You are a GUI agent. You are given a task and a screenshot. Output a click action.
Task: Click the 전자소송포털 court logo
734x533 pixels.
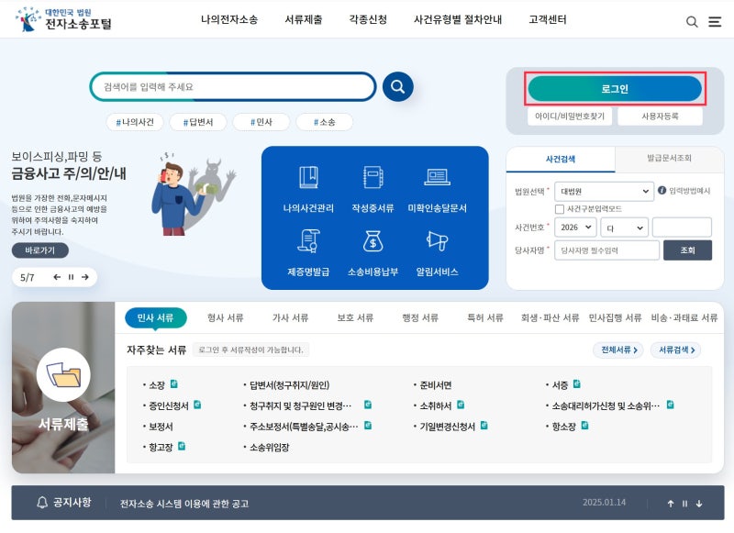click(63, 19)
